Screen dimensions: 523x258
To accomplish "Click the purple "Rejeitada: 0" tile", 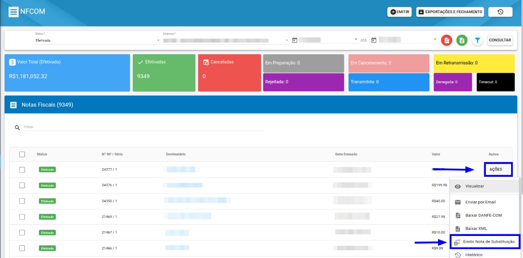I will (x=304, y=82).
